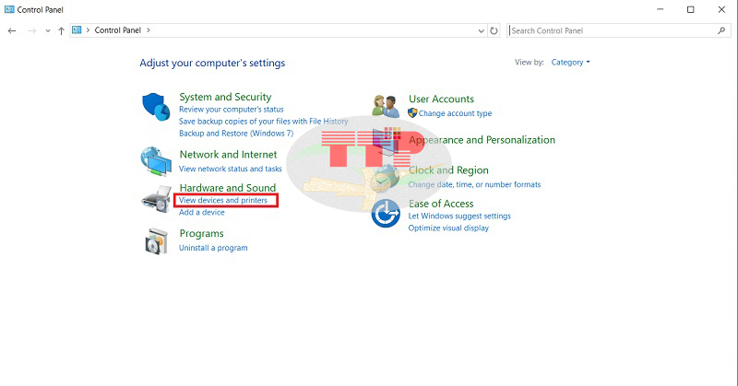Click View network status and tasks
This screenshot has width=738, height=386.
tap(230, 169)
